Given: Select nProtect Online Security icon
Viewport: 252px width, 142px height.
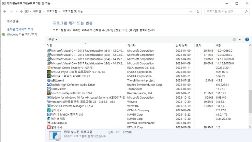Looking at the screenshot, I should pyautogui.click(x=49, y=68).
